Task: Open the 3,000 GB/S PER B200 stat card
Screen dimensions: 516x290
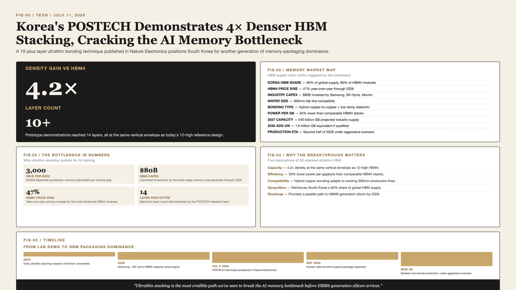Action: click(79, 174)
